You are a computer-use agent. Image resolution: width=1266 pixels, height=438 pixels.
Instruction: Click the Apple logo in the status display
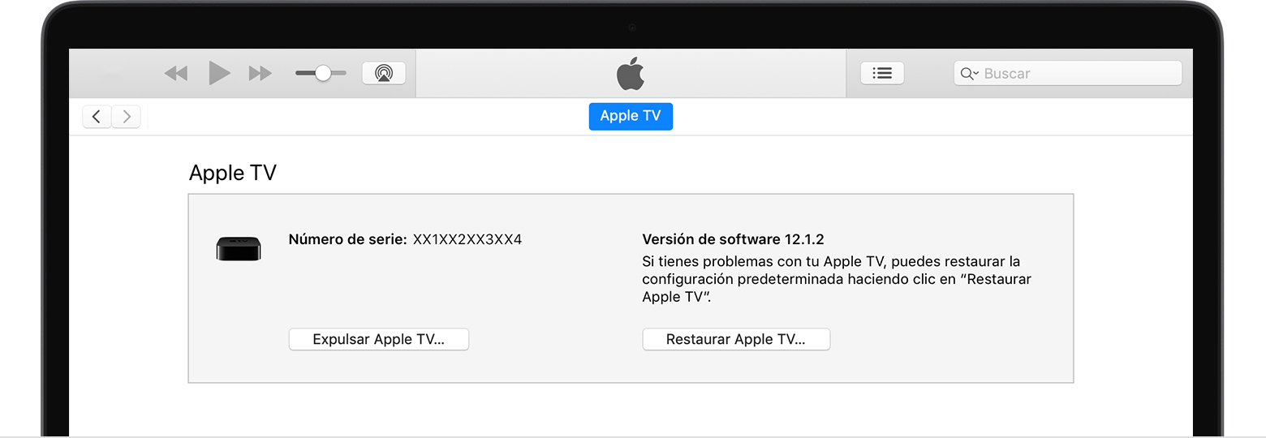pyautogui.click(x=631, y=74)
